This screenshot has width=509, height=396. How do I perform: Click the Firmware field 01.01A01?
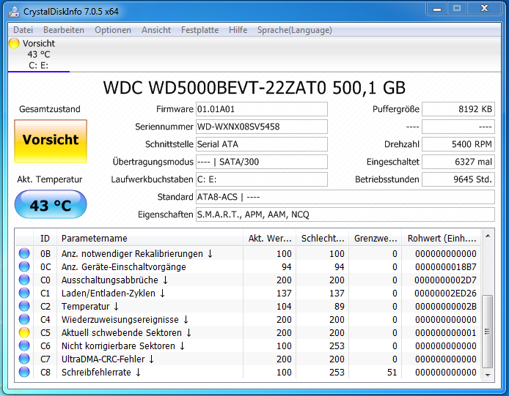(x=262, y=109)
